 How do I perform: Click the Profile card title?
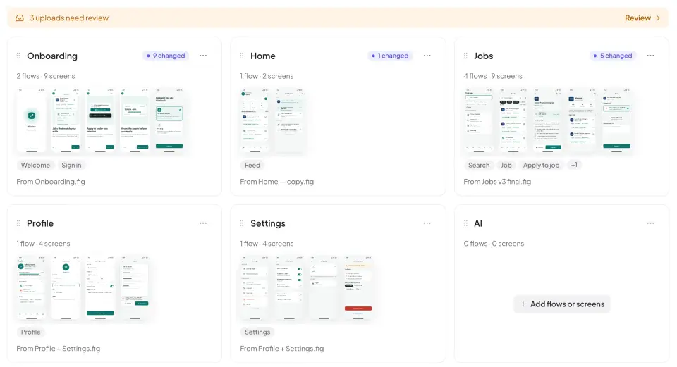point(40,223)
